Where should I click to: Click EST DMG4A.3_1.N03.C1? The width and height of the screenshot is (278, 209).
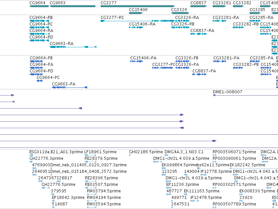click(x=184, y=152)
